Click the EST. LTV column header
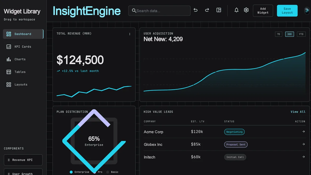311x175 pixels. pos(197,121)
